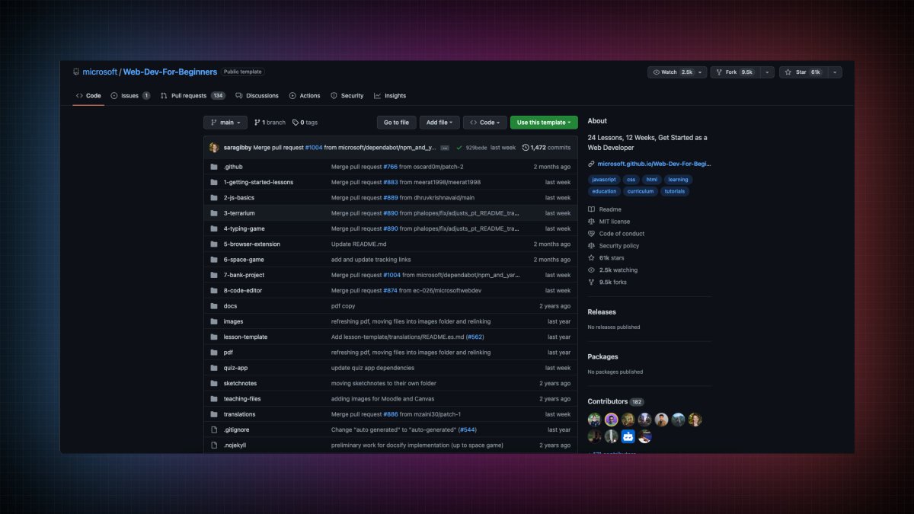This screenshot has height=514, width=914.
Task: Click the book icon next to Readme
Action: pos(591,209)
